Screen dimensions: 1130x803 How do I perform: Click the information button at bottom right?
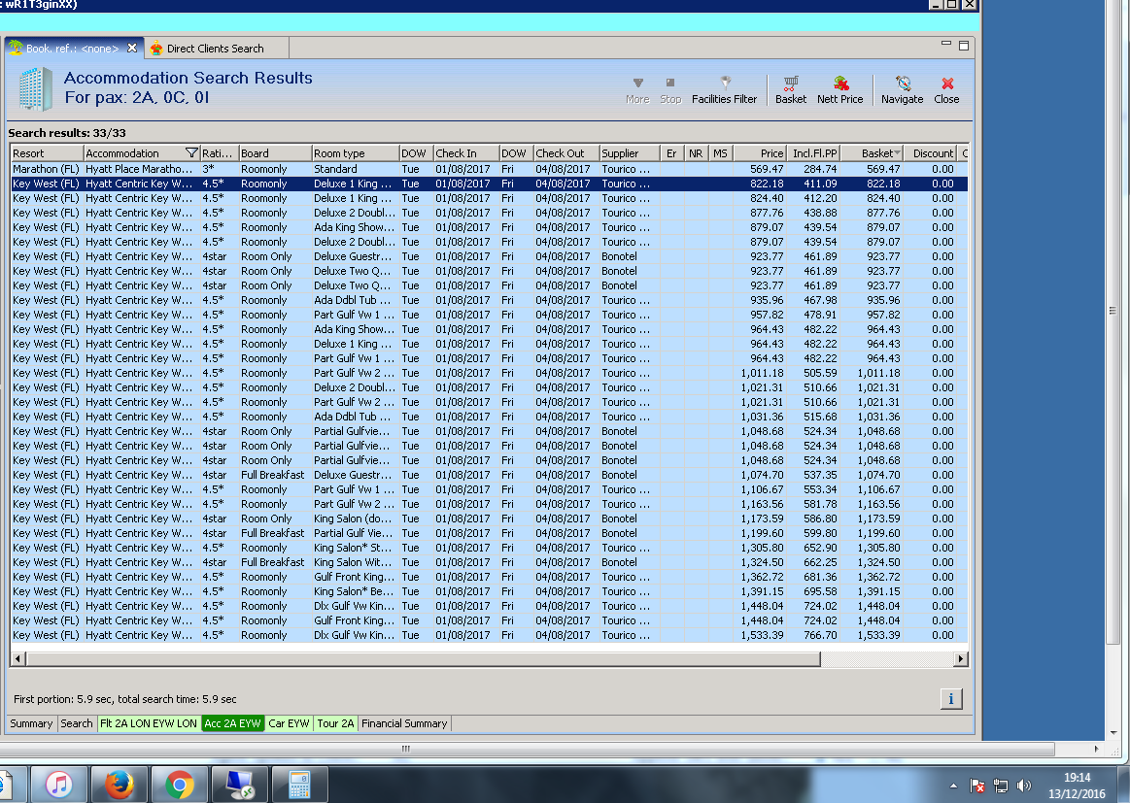pyautogui.click(x=951, y=699)
